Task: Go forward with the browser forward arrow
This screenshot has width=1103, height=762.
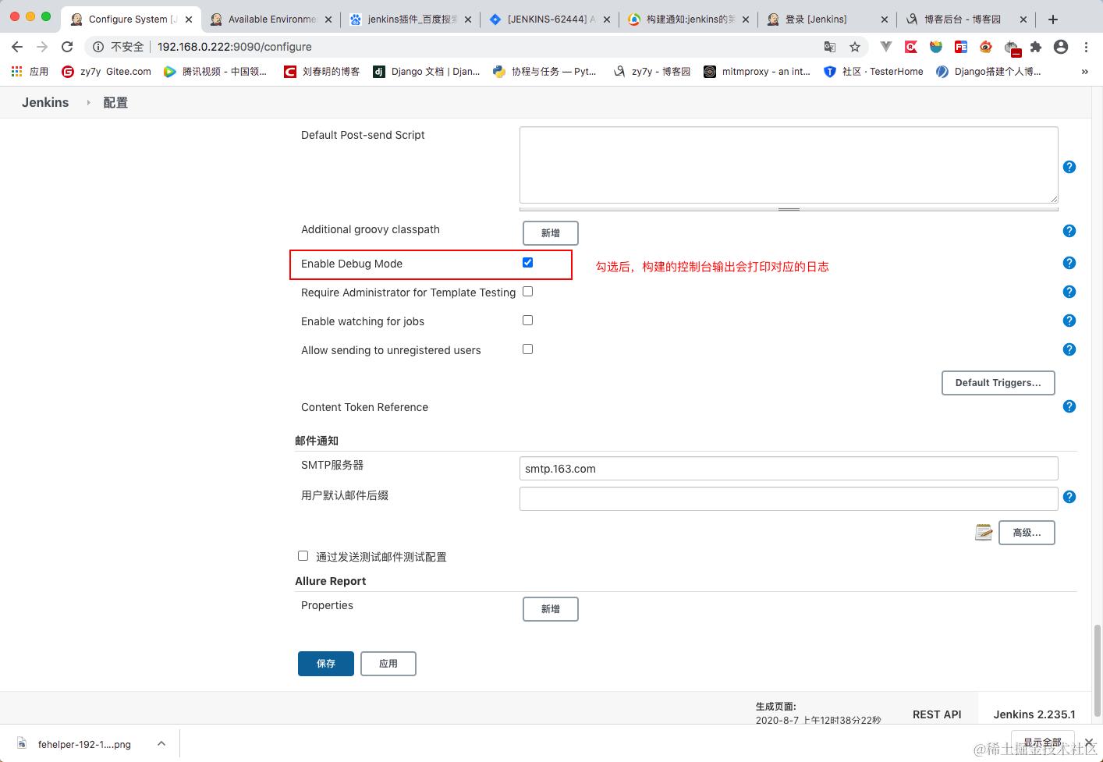Action: click(x=42, y=47)
